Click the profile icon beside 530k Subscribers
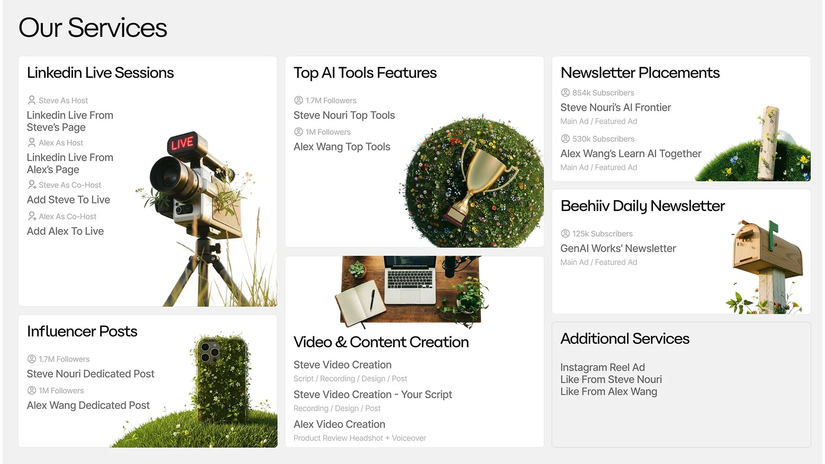Screen dimensions: 825x464 [x=565, y=138]
